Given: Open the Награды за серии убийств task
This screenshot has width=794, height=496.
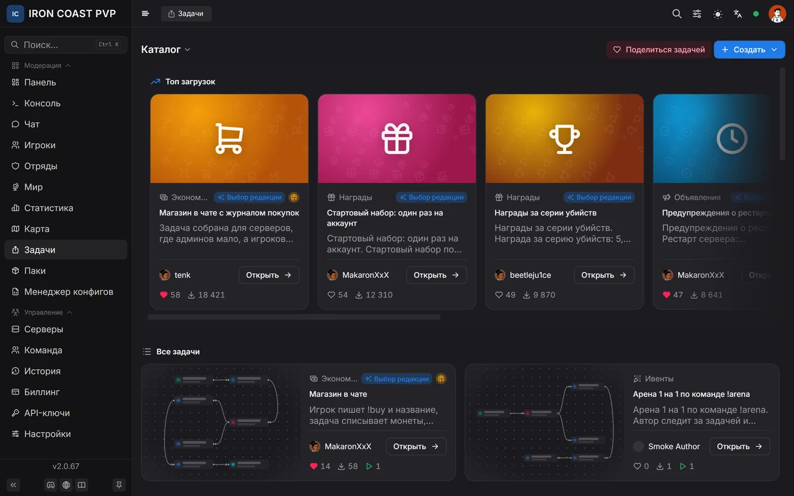Looking at the screenshot, I should tap(604, 275).
